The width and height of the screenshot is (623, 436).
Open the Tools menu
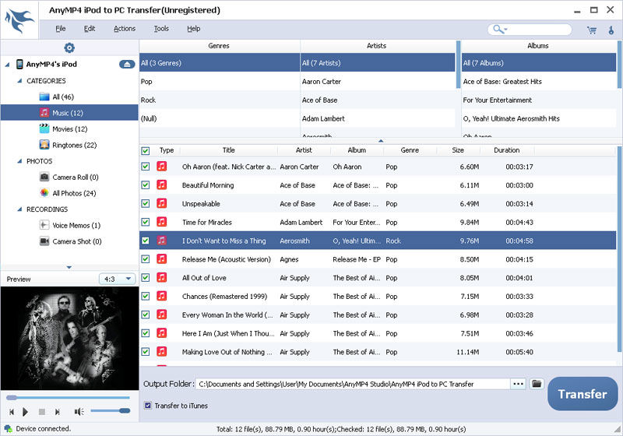click(161, 29)
